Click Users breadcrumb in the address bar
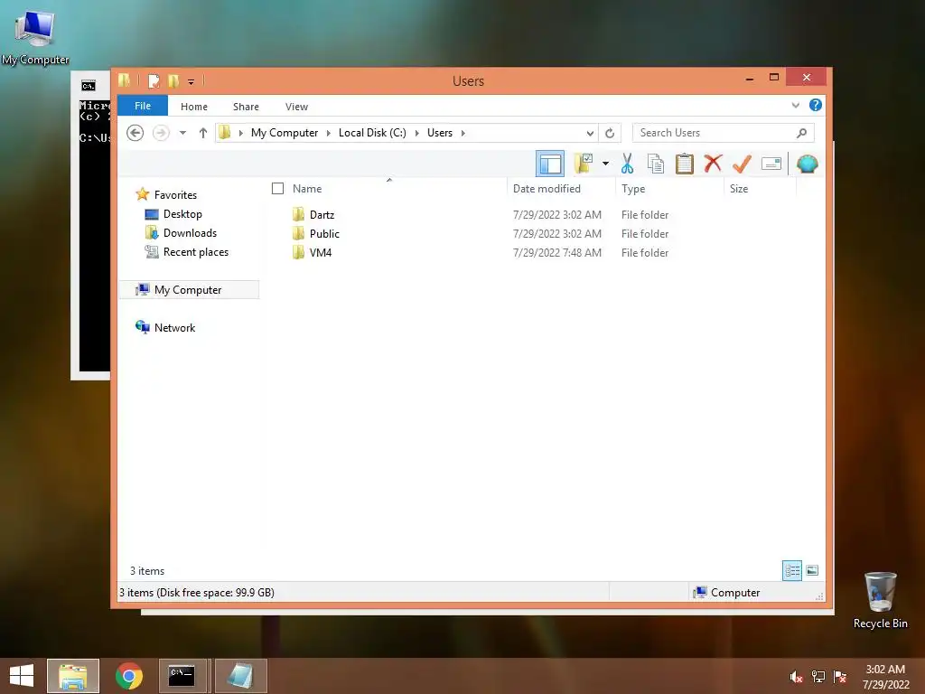Screen dimensions: 925x694 440,133
